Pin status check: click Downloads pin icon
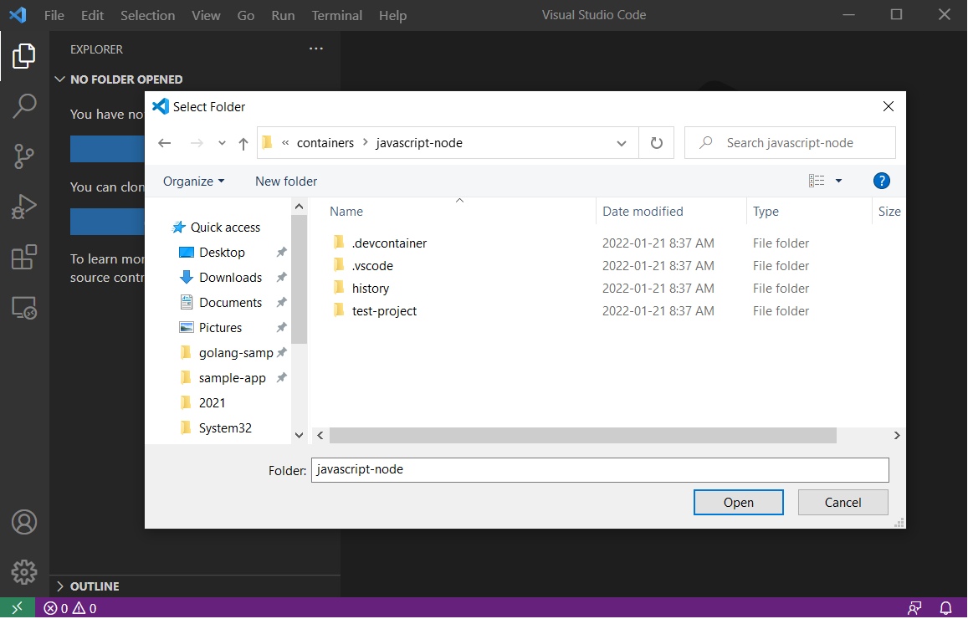 [x=281, y=277]
